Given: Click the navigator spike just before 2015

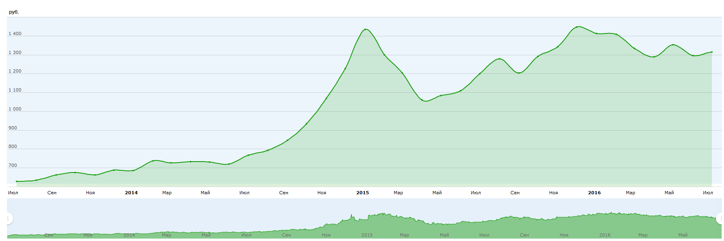Looking at the screenshot, I should [352, 215].
